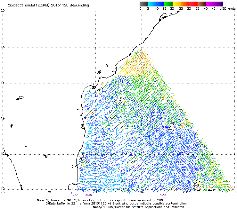Screen dimensions: 237x209
Task: Click the longitude axis label '78'
Action: pos(49,192)
